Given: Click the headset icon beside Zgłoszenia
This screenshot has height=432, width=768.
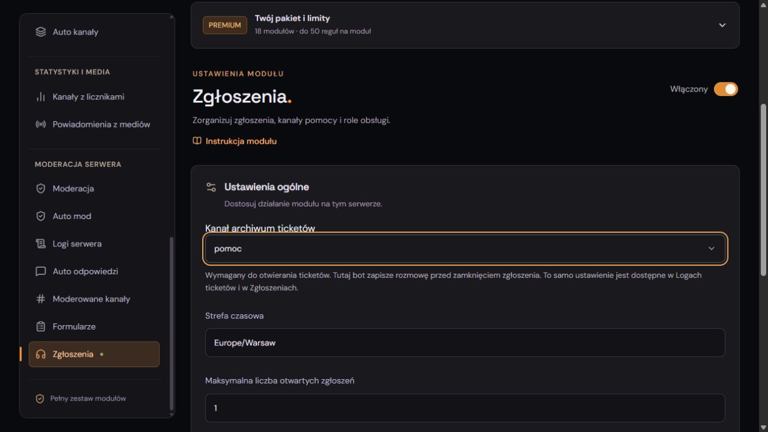Looking at the screenshot, I should [41, 354].
